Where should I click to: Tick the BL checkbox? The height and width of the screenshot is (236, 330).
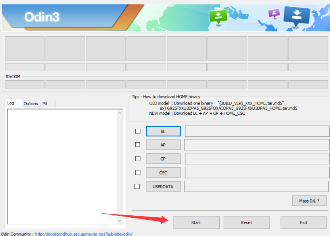click(138, 131)
